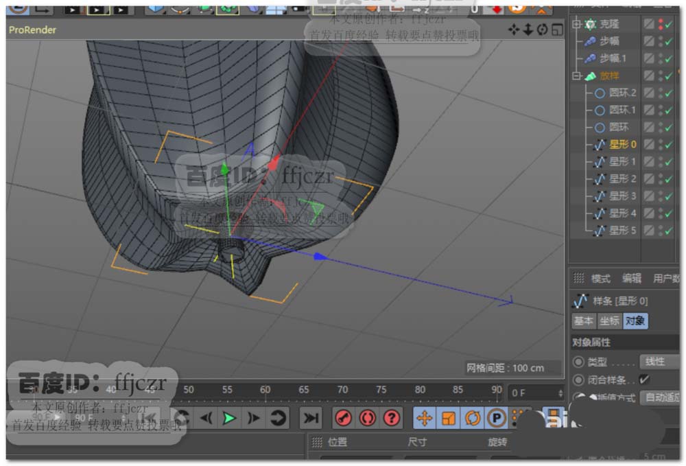Collapse the 放样 tree node
The image size is (686, 466).
(x=576, y=75)
